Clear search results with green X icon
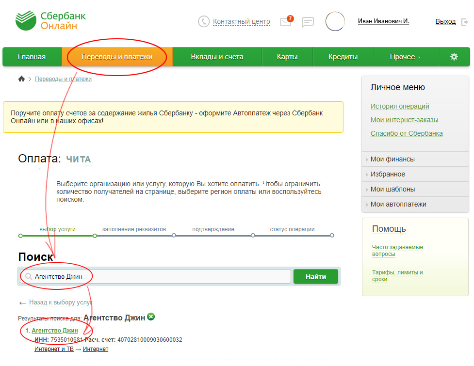Screen dimensions: 474x366 coord(151,317)
